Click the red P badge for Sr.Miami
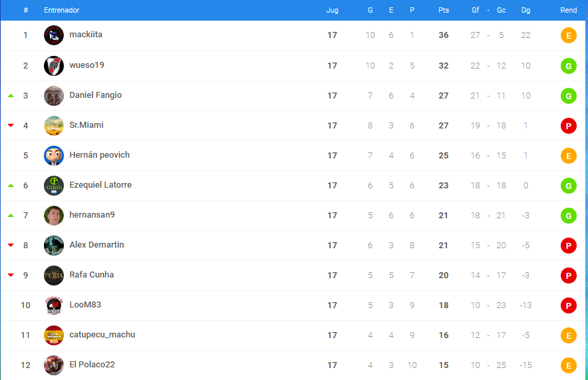588x380 pixels. tap(569, 126)
